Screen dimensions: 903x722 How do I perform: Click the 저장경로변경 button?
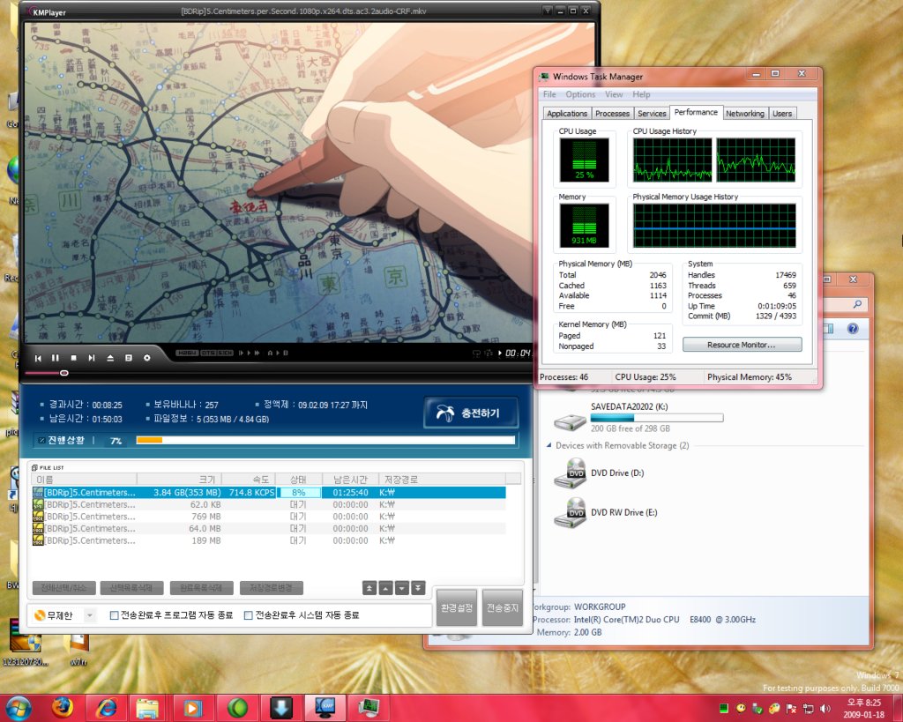pyautogui.click(x=272, y=588)
